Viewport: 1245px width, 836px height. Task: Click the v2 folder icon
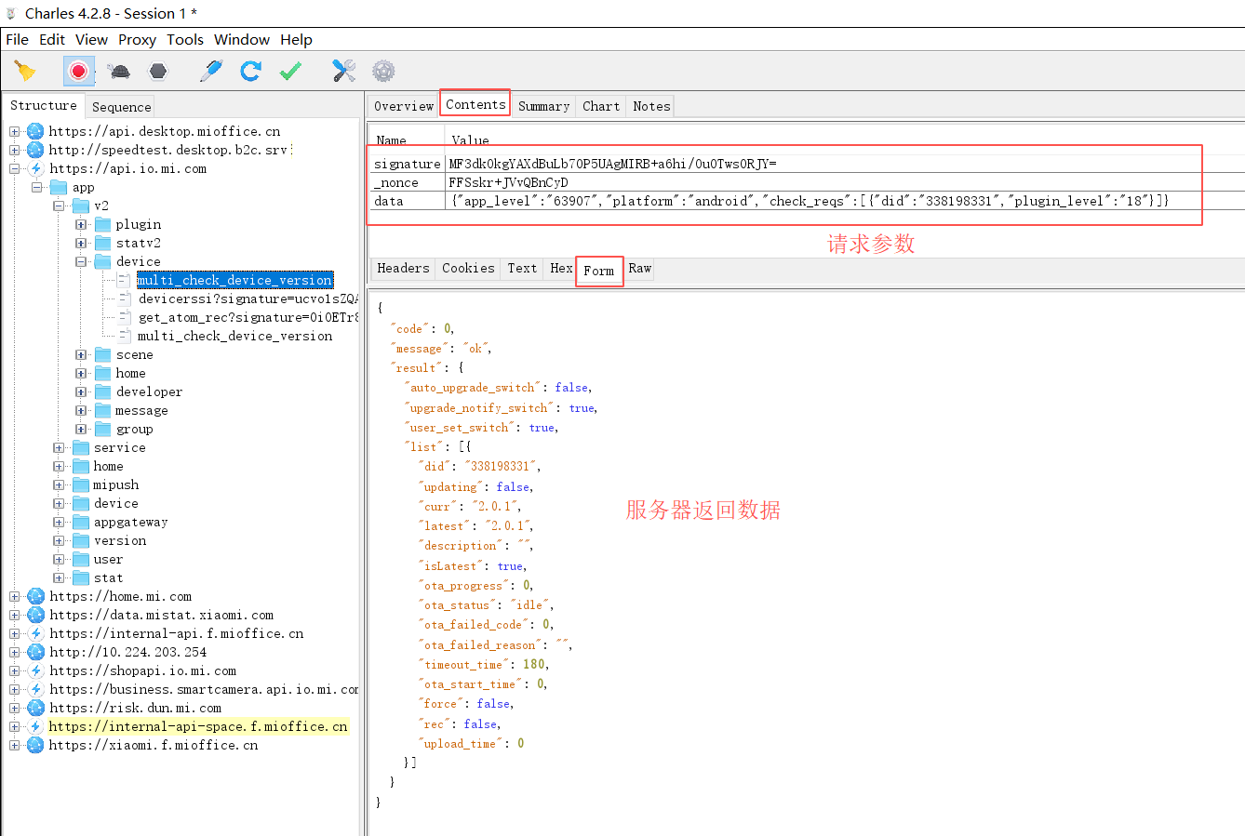click(81, 206)
